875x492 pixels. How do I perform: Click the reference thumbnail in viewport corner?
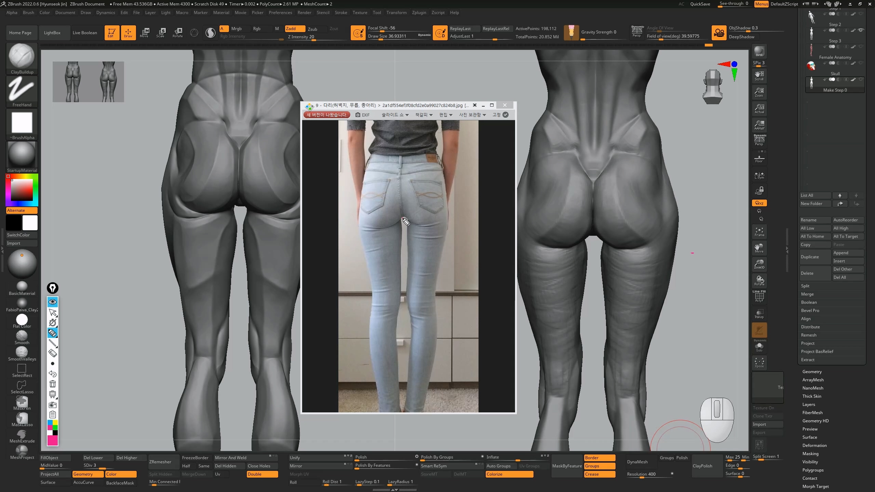tap(88, 82)
